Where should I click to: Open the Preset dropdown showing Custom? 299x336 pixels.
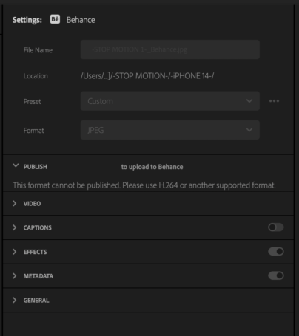point(170,101)
